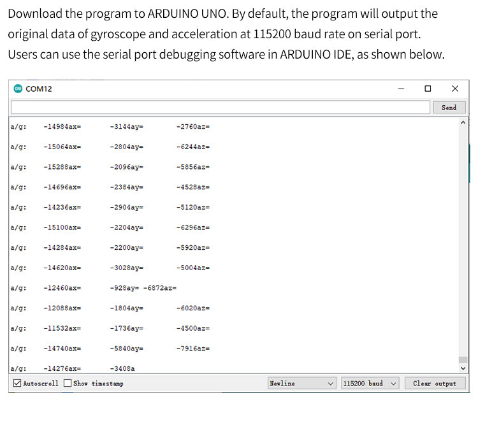Click the scrollbar up arrow
The height and width of the screenshot is (432, 478).
(463, 122)
